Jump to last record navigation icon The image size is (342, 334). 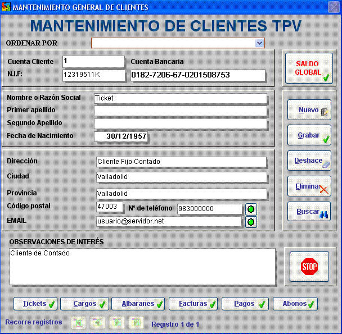tap(136, 323)
